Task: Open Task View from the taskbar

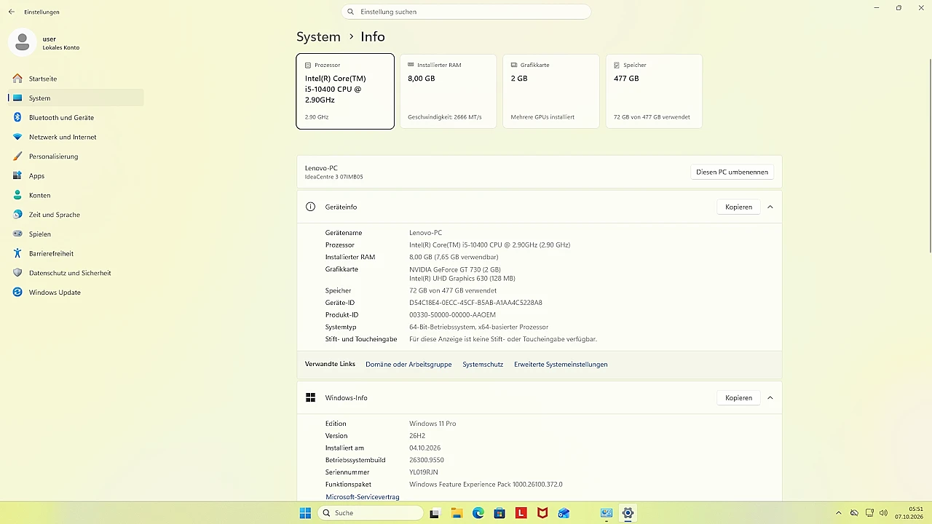Action: click(x=435, y=513)
